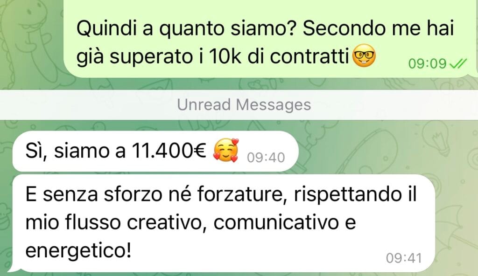Click the tail of the last incoming bubble
The width and height of the screenshot is (478, 276).
tap(14, 269)
